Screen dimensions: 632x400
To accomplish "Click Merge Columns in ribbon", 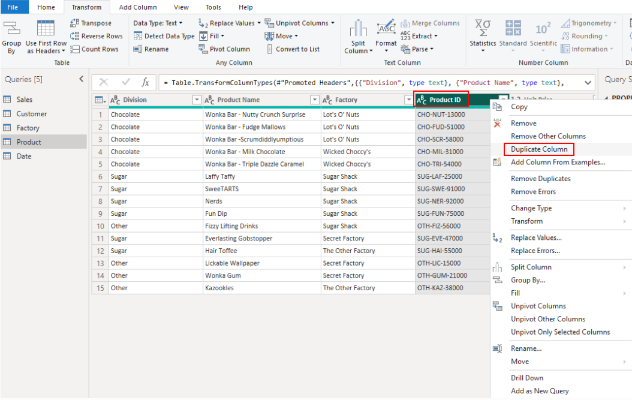I will [430, 23].
